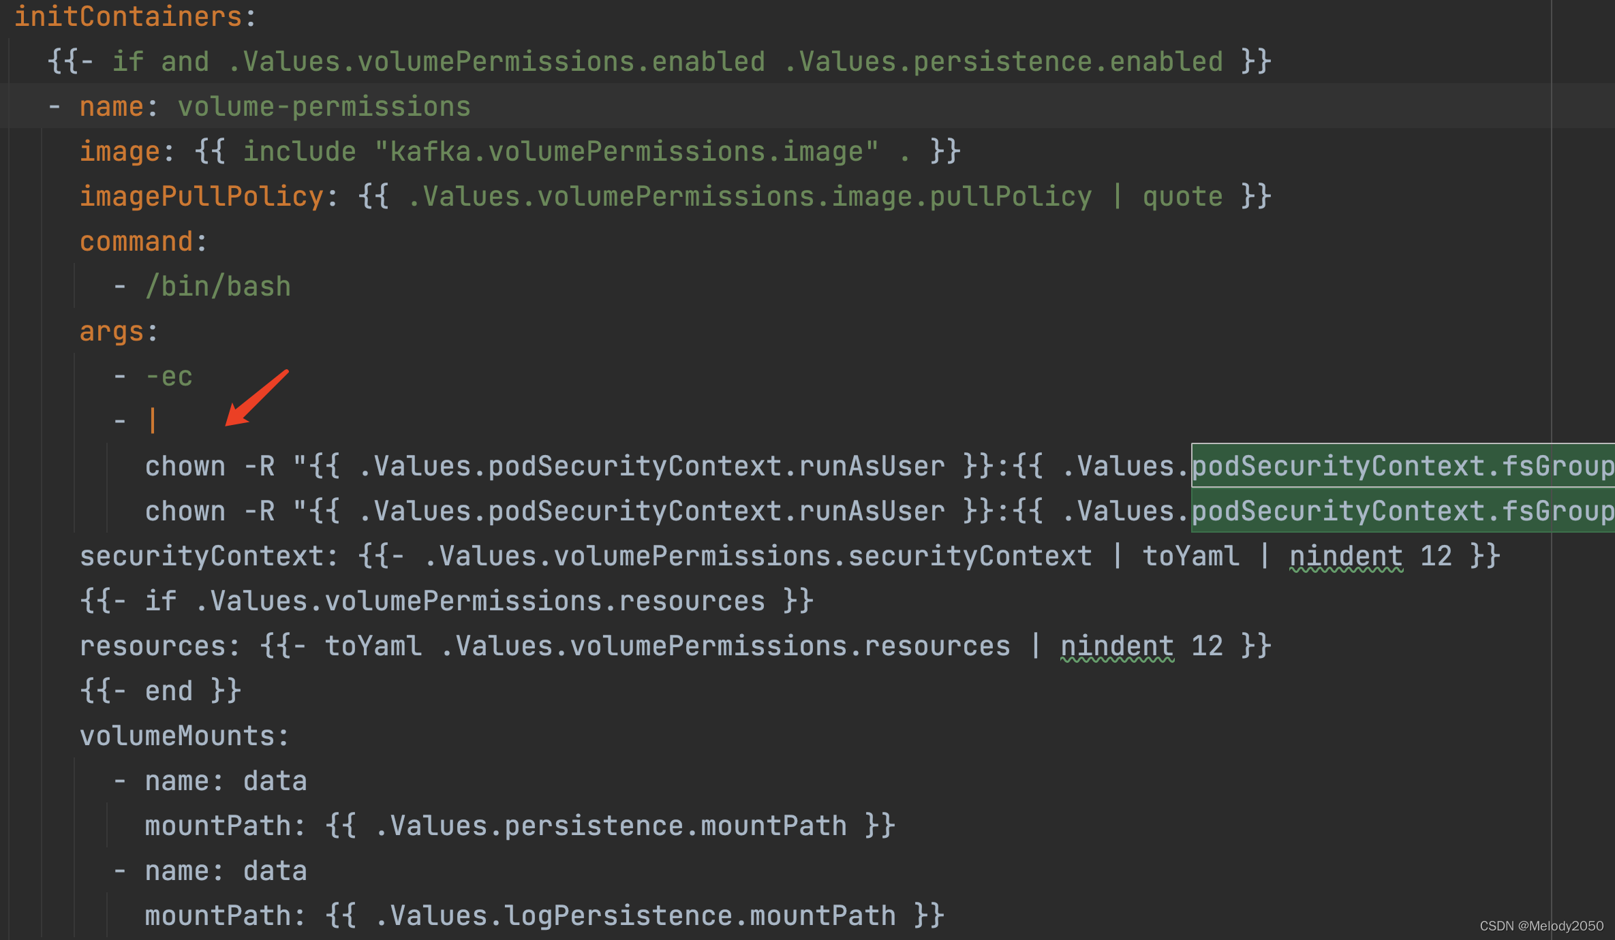This screenshot has width=1615, height=940.
Task: Click the CSDN @Melody2050 watermark
Action: [1541, 926]
